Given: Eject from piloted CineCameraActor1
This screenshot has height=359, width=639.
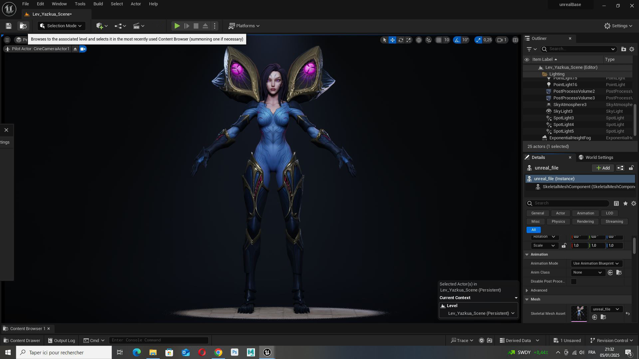Looking at the screenshot, I should point(75,49).
